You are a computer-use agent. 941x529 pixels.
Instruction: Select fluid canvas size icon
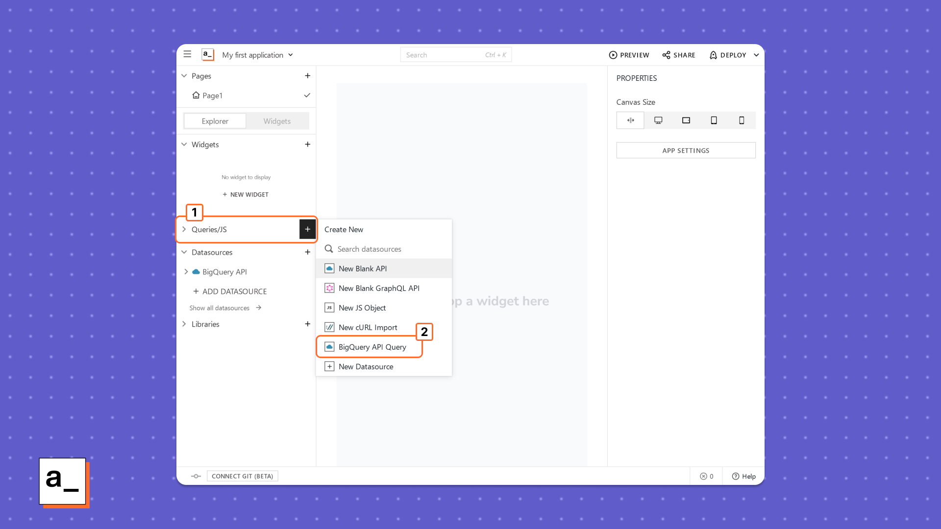[x=630, y=120]
